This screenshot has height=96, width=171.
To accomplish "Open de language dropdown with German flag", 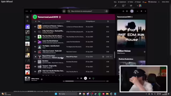I will coord(145,2).
